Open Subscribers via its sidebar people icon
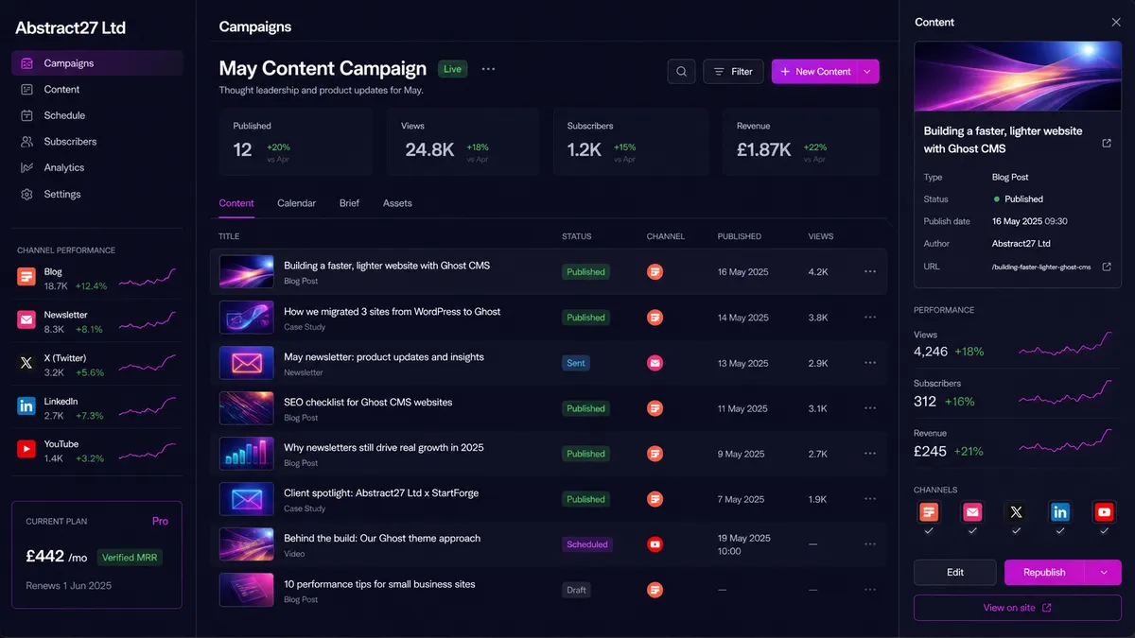The image size is (1135, 638). tap(26, 142)
